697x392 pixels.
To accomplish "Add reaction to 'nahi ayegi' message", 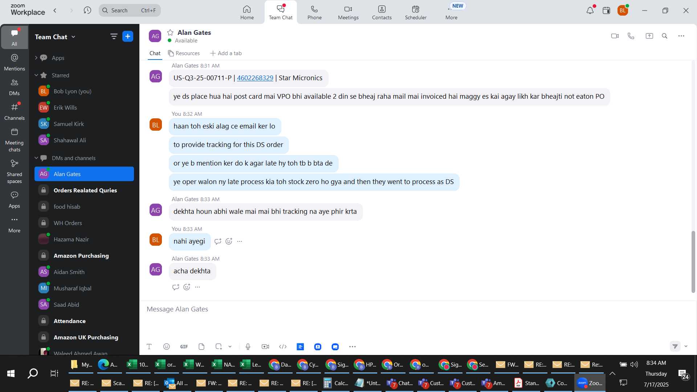I will tap(229, 241).
